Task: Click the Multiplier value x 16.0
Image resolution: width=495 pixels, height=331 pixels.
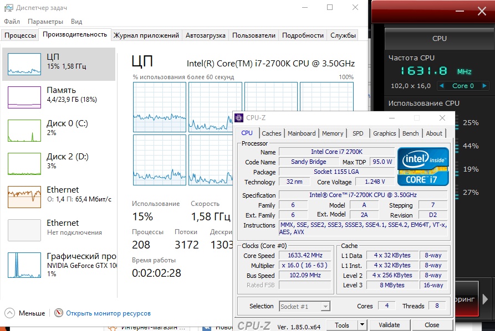Action: (305, 265)
